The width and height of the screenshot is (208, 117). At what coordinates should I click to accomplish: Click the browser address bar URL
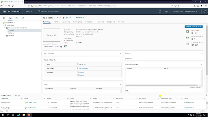tap(75, 6)
